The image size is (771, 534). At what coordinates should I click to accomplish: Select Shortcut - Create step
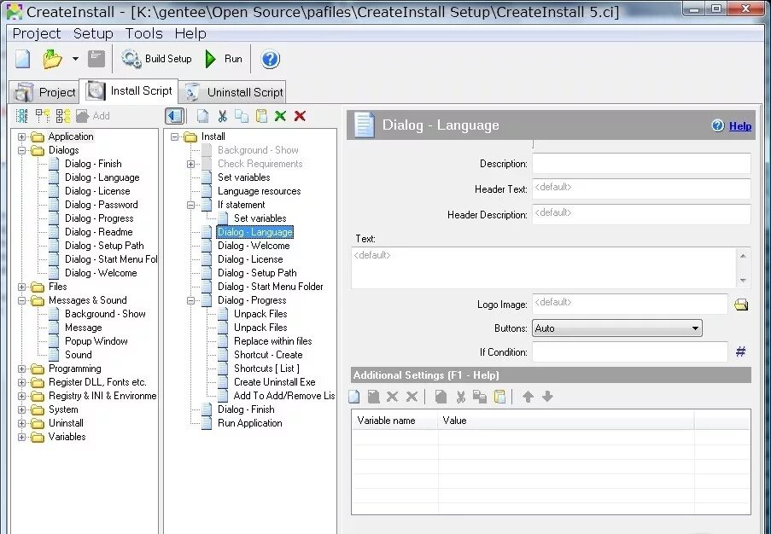268,355
